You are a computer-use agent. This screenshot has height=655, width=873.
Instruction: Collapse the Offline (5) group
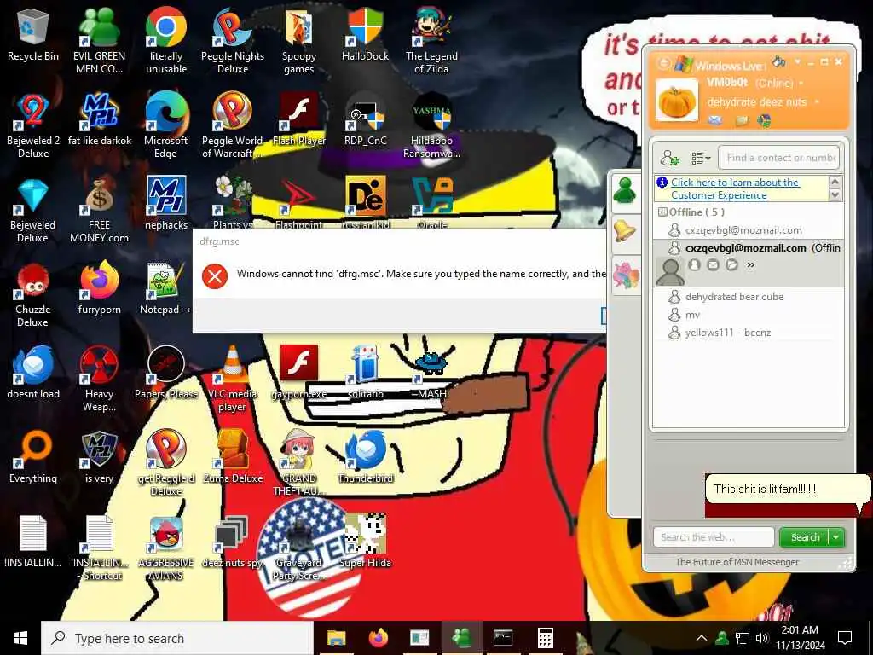click(662, 212)
